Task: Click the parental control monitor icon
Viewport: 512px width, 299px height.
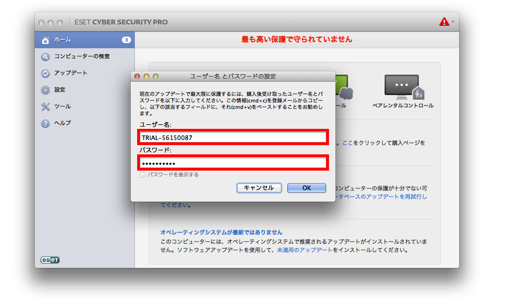Action: [x=404, y=87]
